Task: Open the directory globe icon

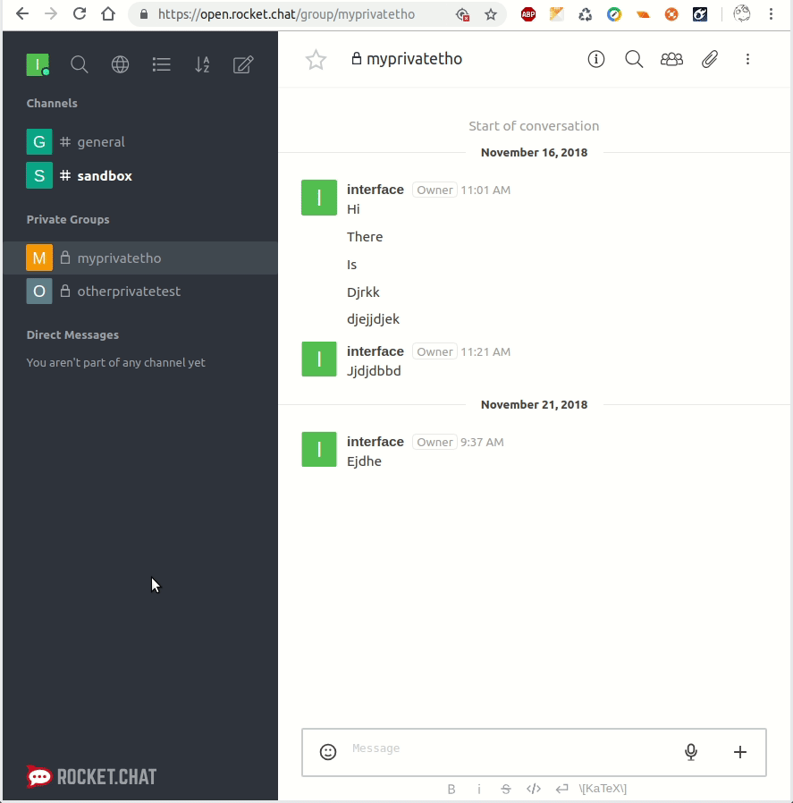Action: coord(121,64)
